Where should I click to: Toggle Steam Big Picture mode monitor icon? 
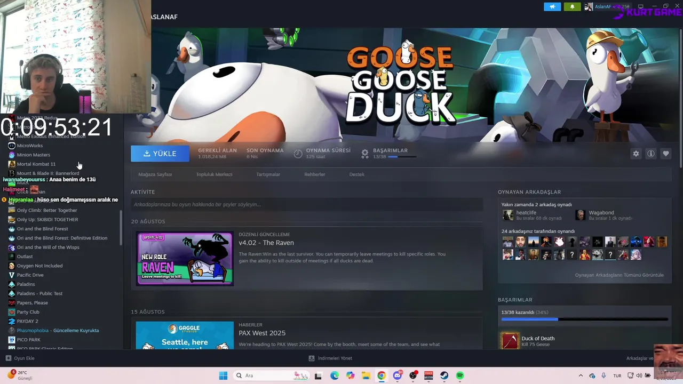click(x=640, y=6)
